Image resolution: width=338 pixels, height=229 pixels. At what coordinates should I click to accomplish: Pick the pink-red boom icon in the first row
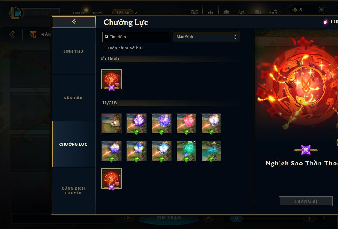(186, 124)
